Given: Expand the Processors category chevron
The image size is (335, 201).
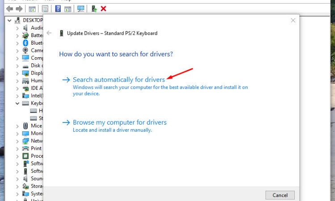Looking at the screenshot, I should (x=17, y=157).
